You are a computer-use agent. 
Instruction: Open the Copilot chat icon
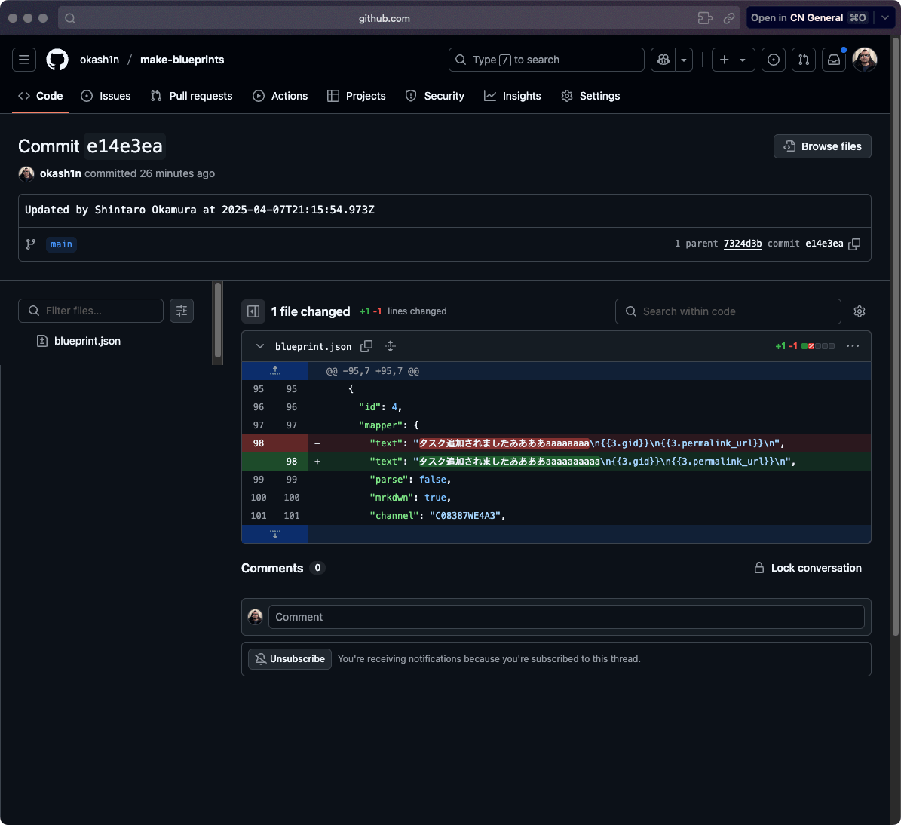coord(663,60)
